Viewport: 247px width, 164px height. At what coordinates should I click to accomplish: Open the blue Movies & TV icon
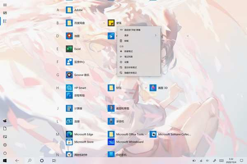pyautogui.click(x=111, y=36)
